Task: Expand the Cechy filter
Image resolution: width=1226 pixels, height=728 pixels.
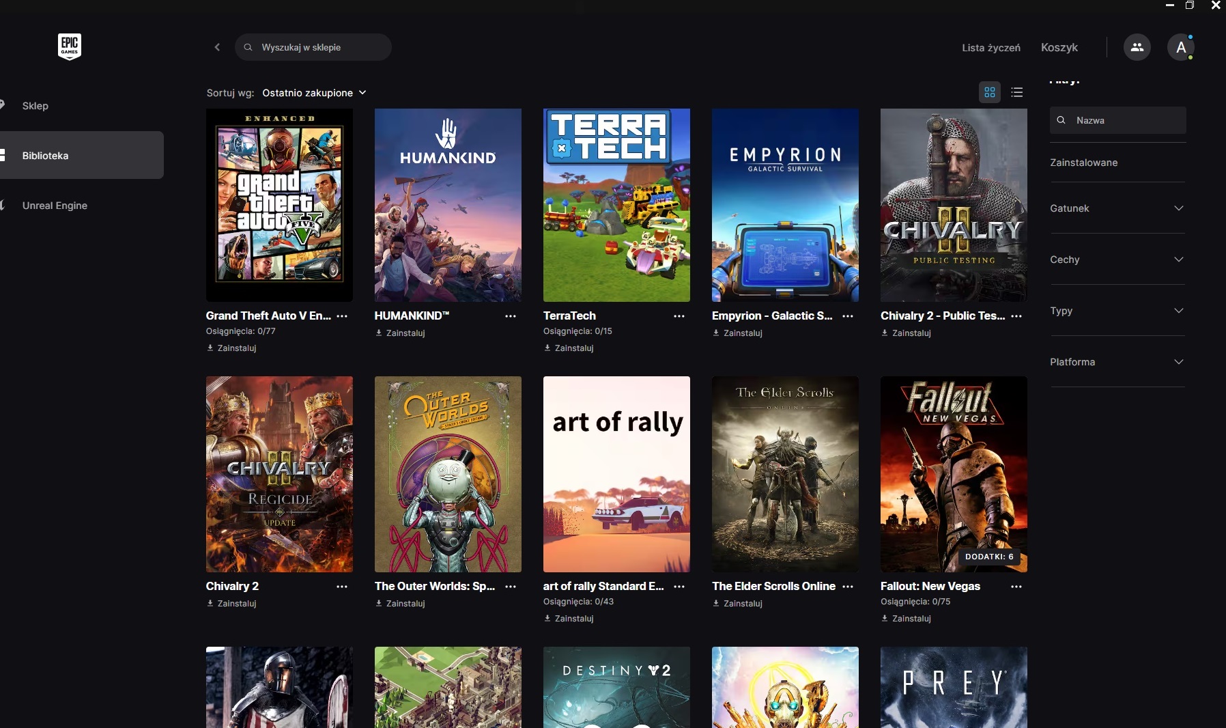Action: point(1117,260)
